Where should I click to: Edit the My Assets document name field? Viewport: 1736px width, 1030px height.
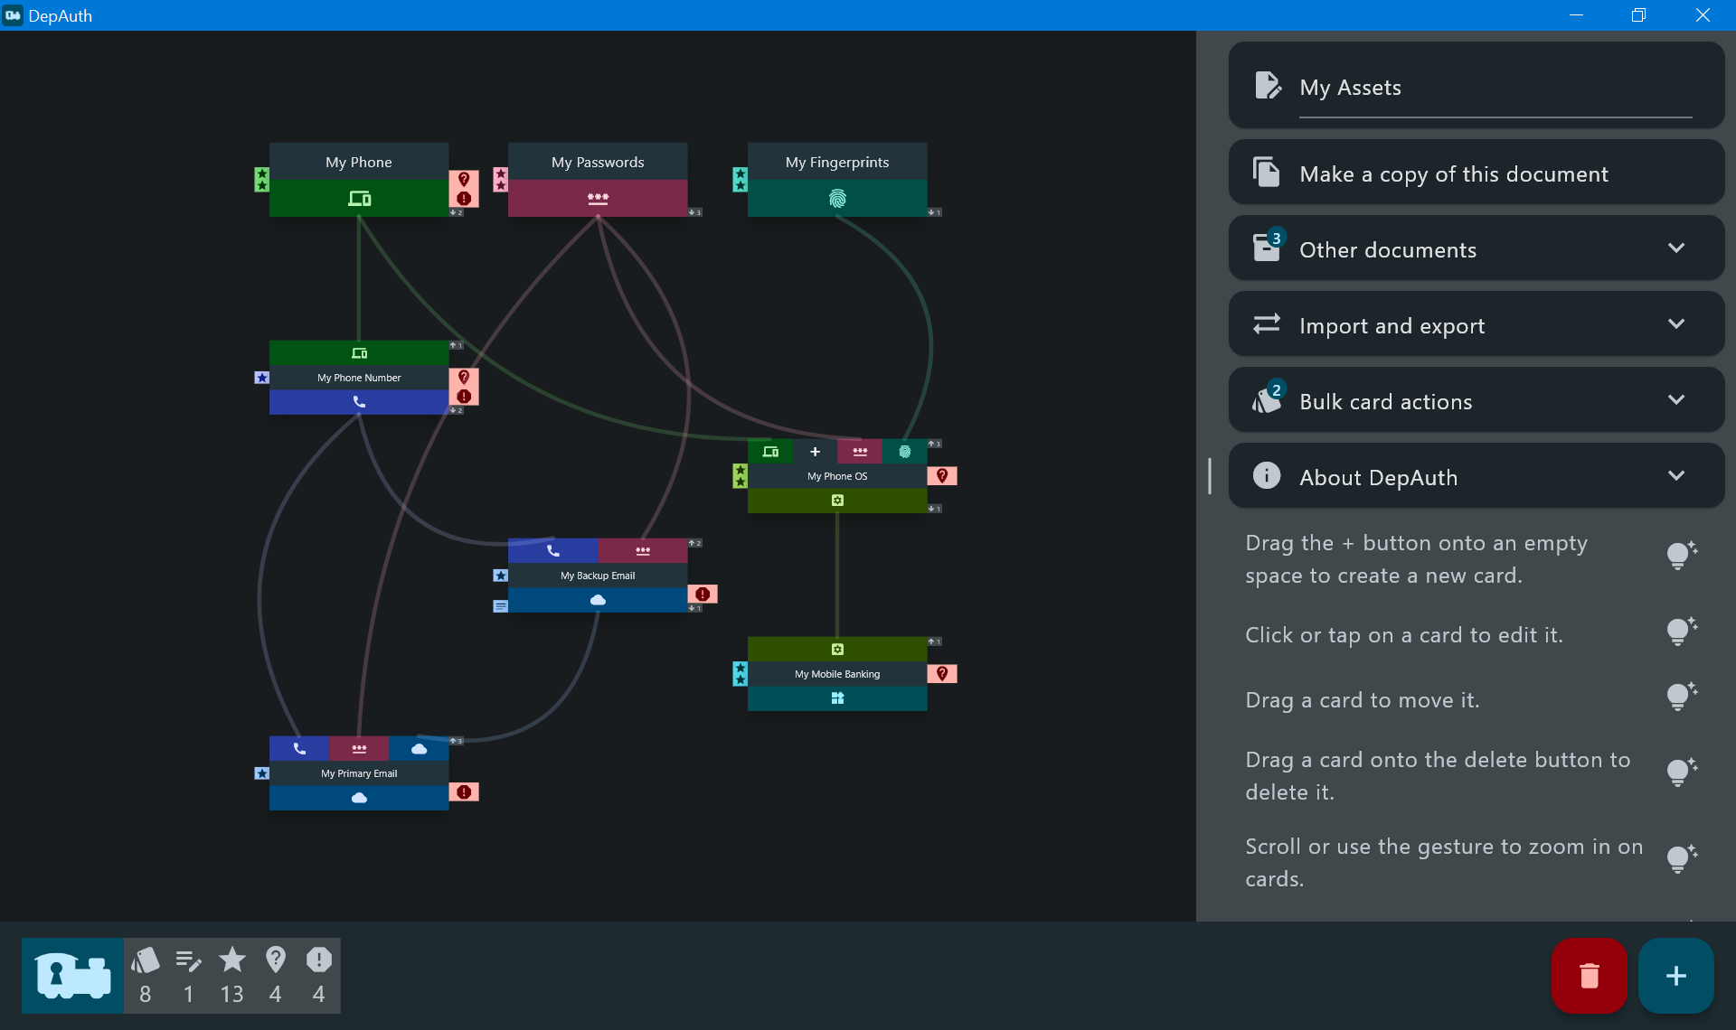(1495, 88)
